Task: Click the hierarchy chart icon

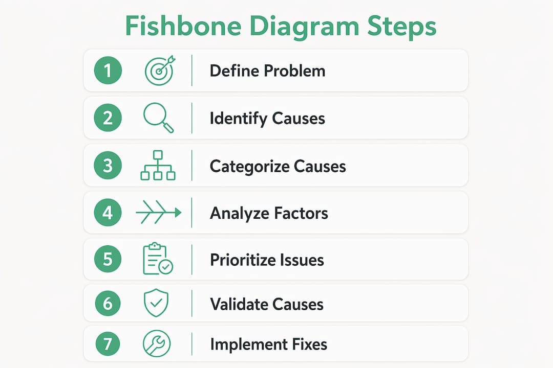Action: [158, 166]
